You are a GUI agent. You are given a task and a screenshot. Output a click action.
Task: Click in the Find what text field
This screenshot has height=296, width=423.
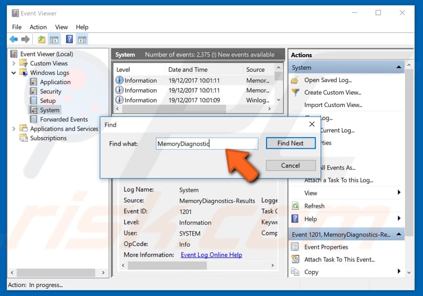point(207,143)
